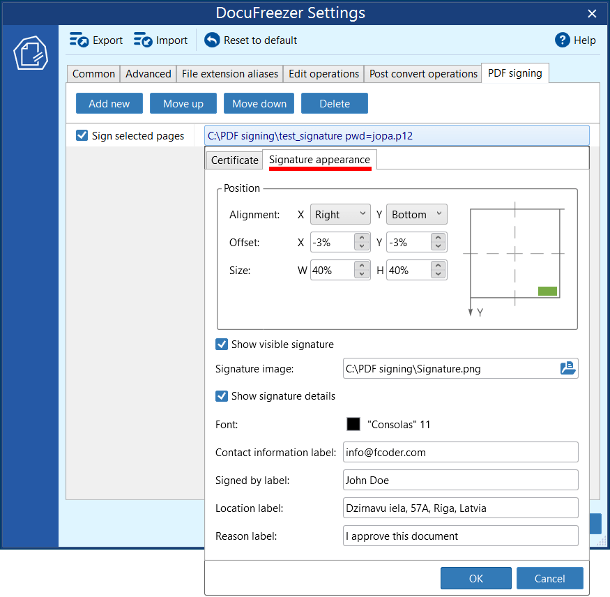Screen dimensions: 610x597
Task: Click the Help label
Action: click(585, 40)
